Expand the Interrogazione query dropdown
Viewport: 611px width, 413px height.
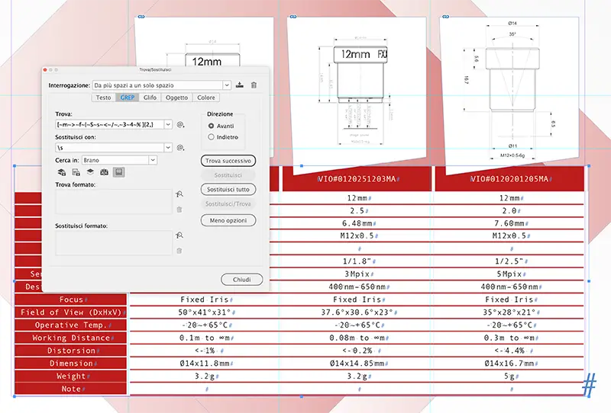(x=227, y=85)
